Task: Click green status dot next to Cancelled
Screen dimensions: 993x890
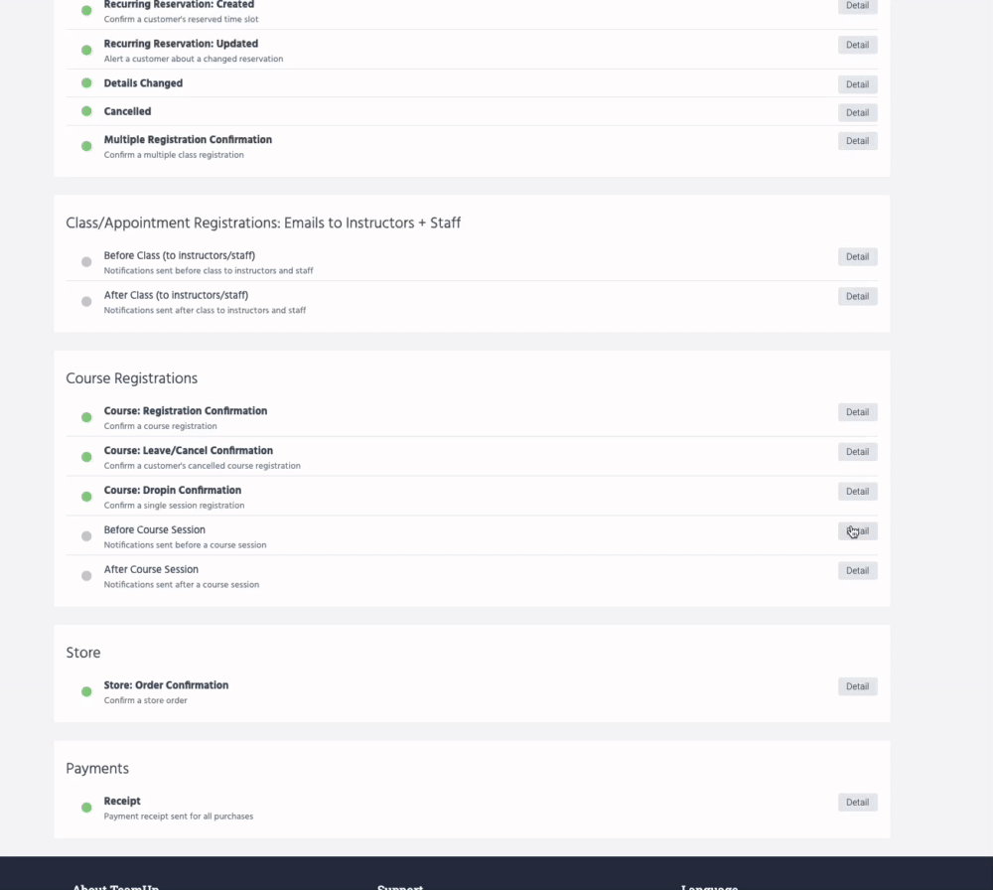Action: pos(86,111)
